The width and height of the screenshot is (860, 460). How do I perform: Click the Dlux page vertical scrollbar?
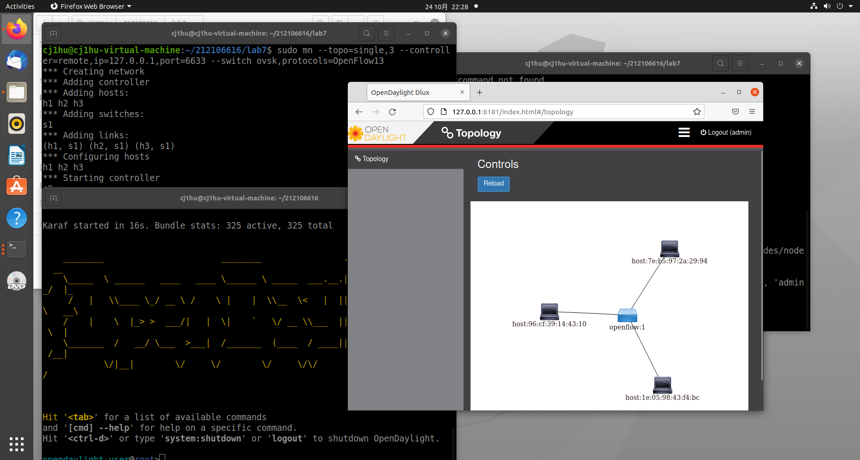click(762, 266)
